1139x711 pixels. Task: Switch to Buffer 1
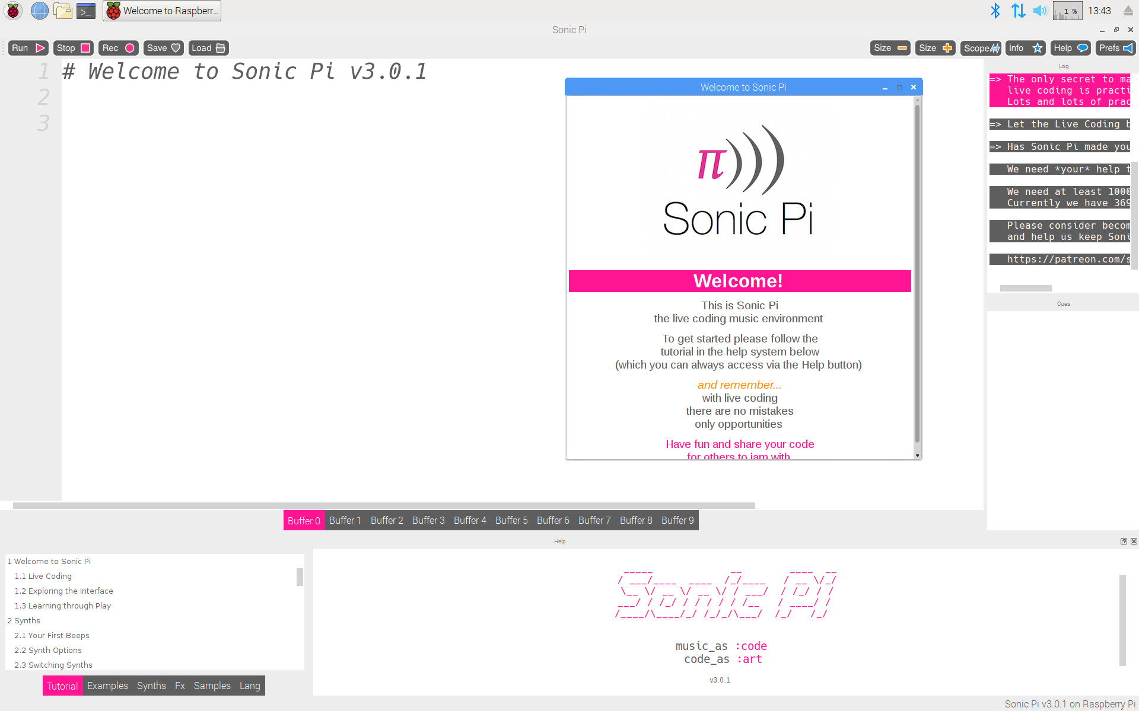tap(345, 520)
